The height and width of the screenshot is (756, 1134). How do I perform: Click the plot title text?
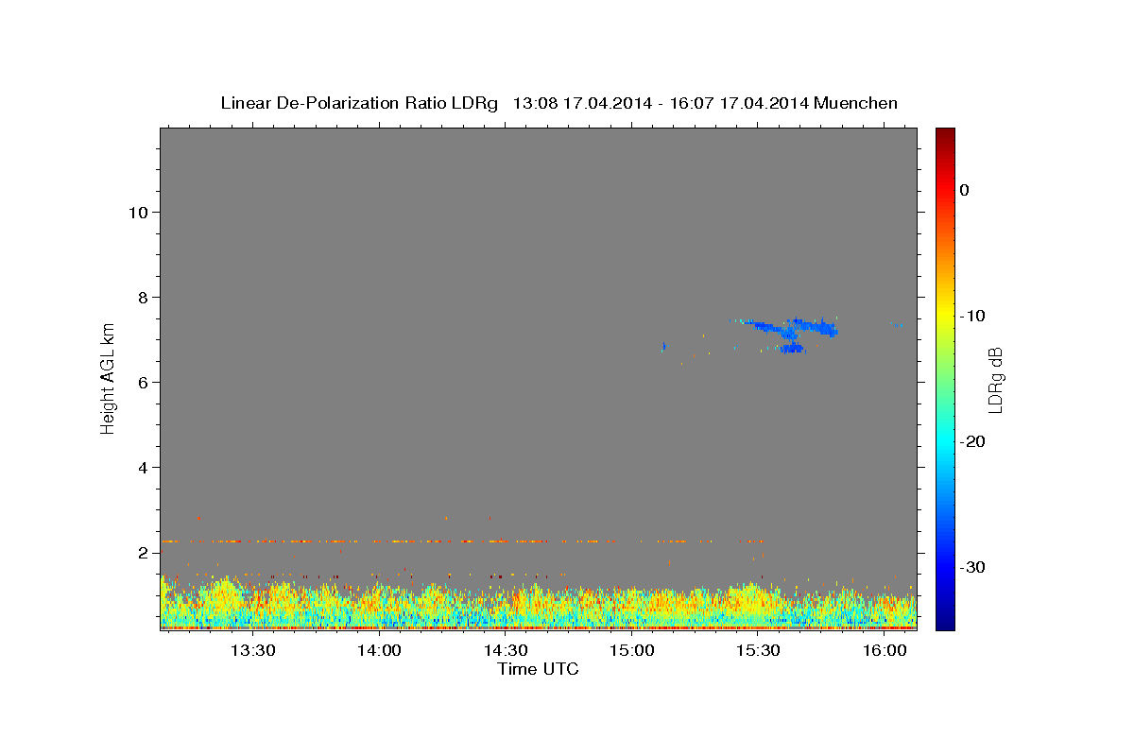(x=558, y=103)
